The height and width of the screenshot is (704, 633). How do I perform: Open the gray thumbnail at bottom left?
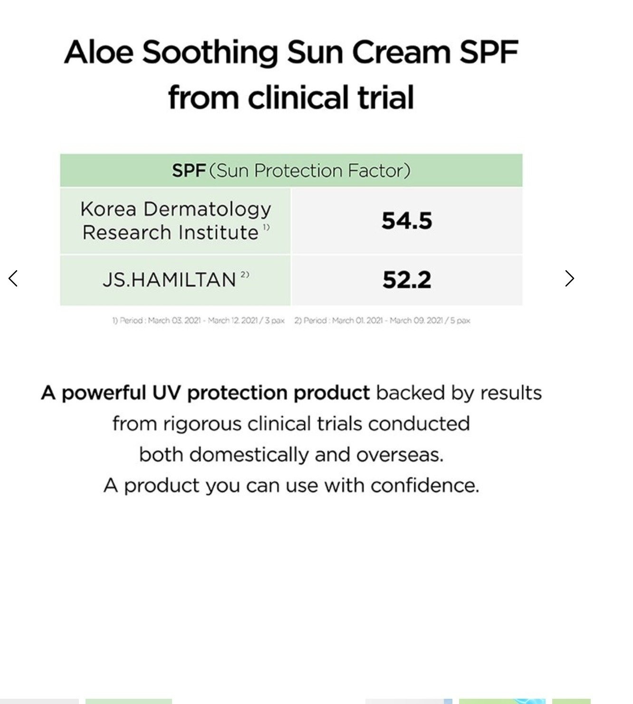39,701
